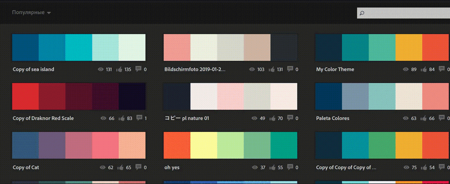Click views eye icon for コピー pl nature 01
The height and width of the screenshot is (184, 450).
point(255,118)
